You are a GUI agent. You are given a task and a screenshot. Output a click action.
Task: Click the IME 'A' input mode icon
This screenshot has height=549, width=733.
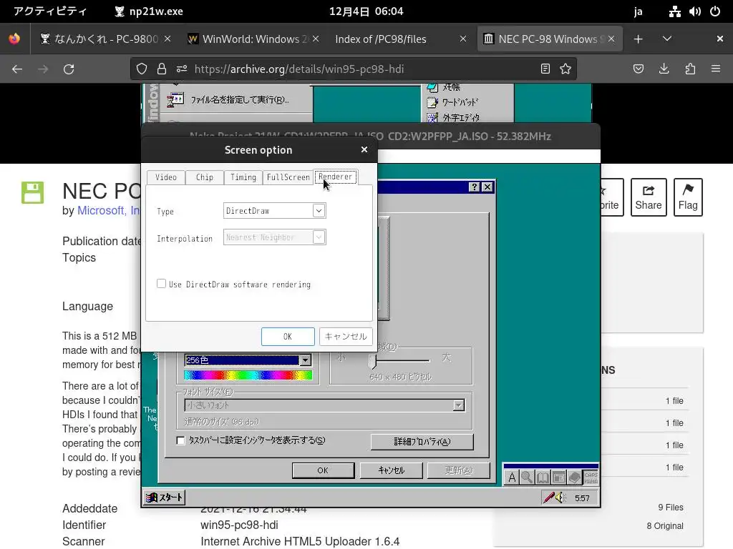512,478
